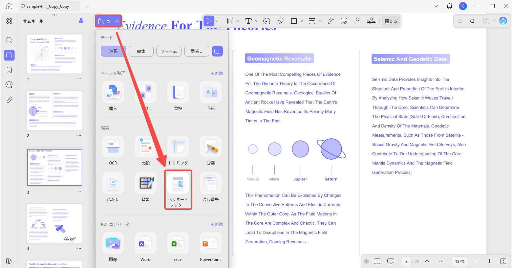This screenshot has width=512, height=268.
Task: Open the ツール menu button
Action: tap(108, 21)
